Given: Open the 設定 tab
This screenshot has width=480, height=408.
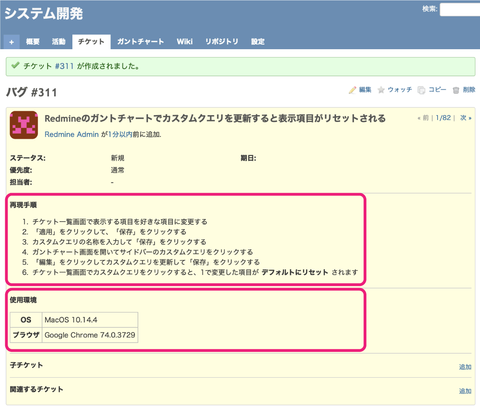Looking at the screenshot, I should 258,42.
